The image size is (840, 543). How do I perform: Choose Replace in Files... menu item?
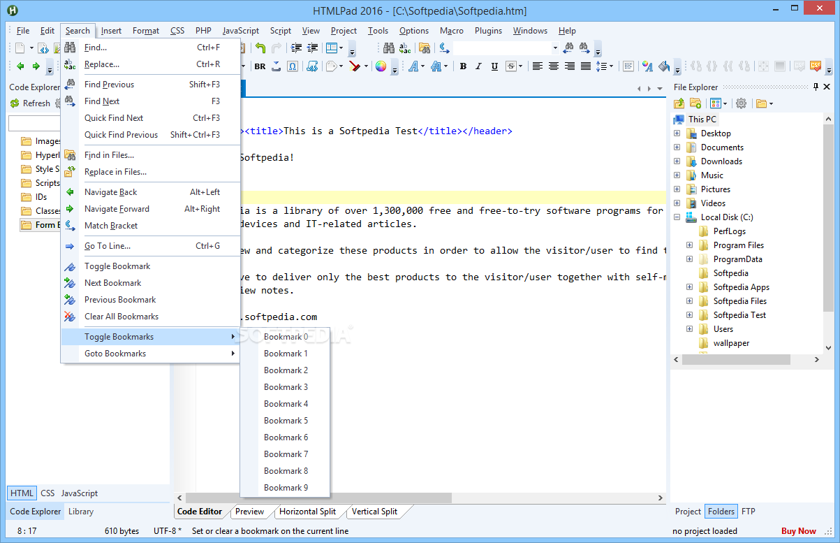point(151,172)
